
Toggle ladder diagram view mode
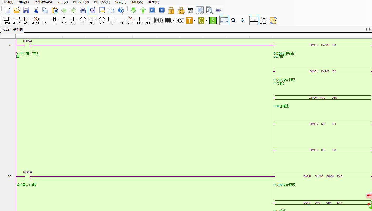tap(254, 20)
